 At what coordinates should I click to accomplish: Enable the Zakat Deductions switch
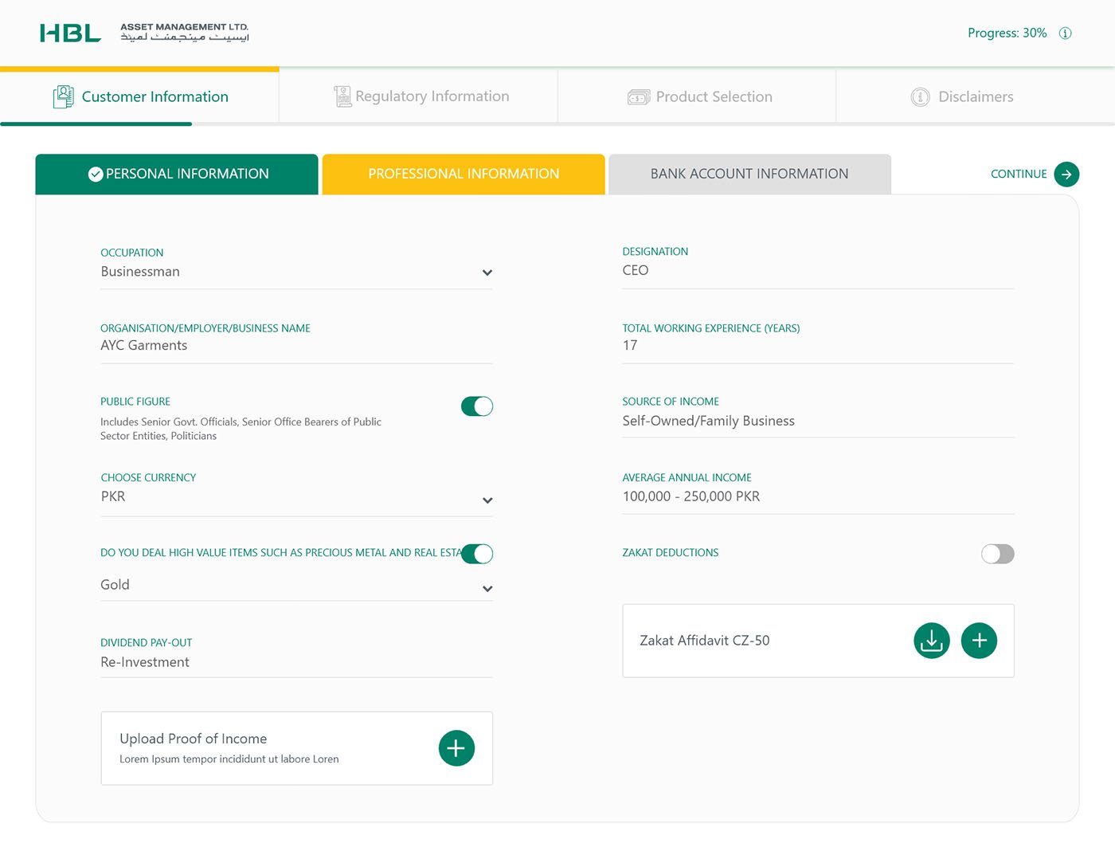tap(998, 554)
